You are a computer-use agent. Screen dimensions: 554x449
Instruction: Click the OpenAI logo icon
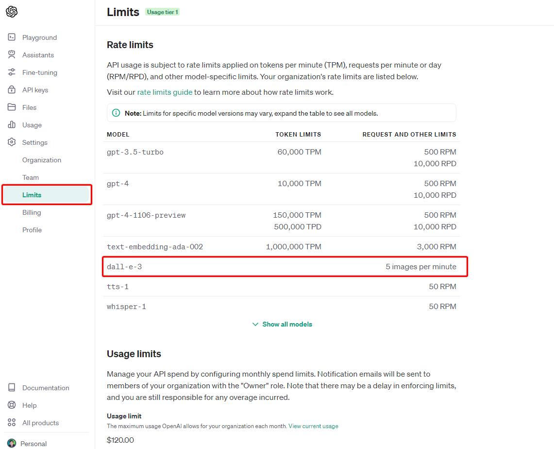[x=12, y=12]
